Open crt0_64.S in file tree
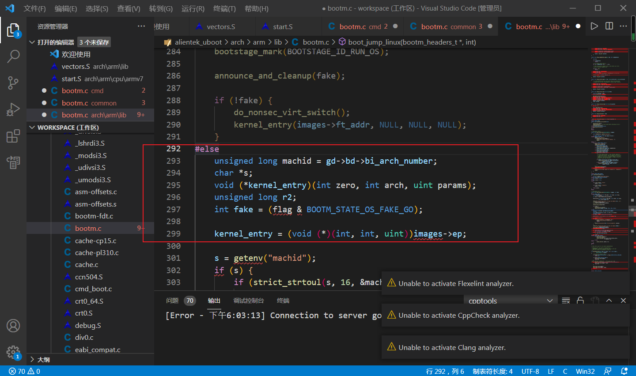 [x=91, y=301]
